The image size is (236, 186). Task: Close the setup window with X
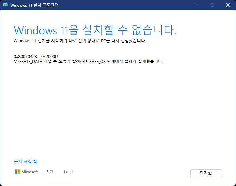click(228, 5)
